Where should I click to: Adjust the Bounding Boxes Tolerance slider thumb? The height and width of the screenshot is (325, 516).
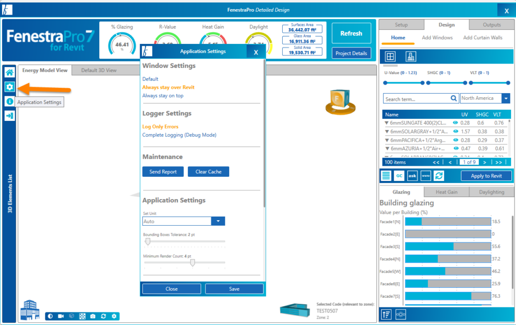pos(148,241)
